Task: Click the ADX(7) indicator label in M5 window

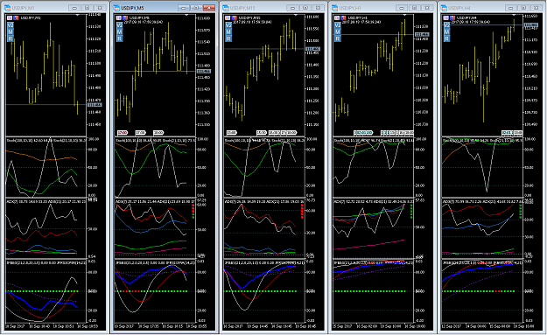Action: [123, 201]
